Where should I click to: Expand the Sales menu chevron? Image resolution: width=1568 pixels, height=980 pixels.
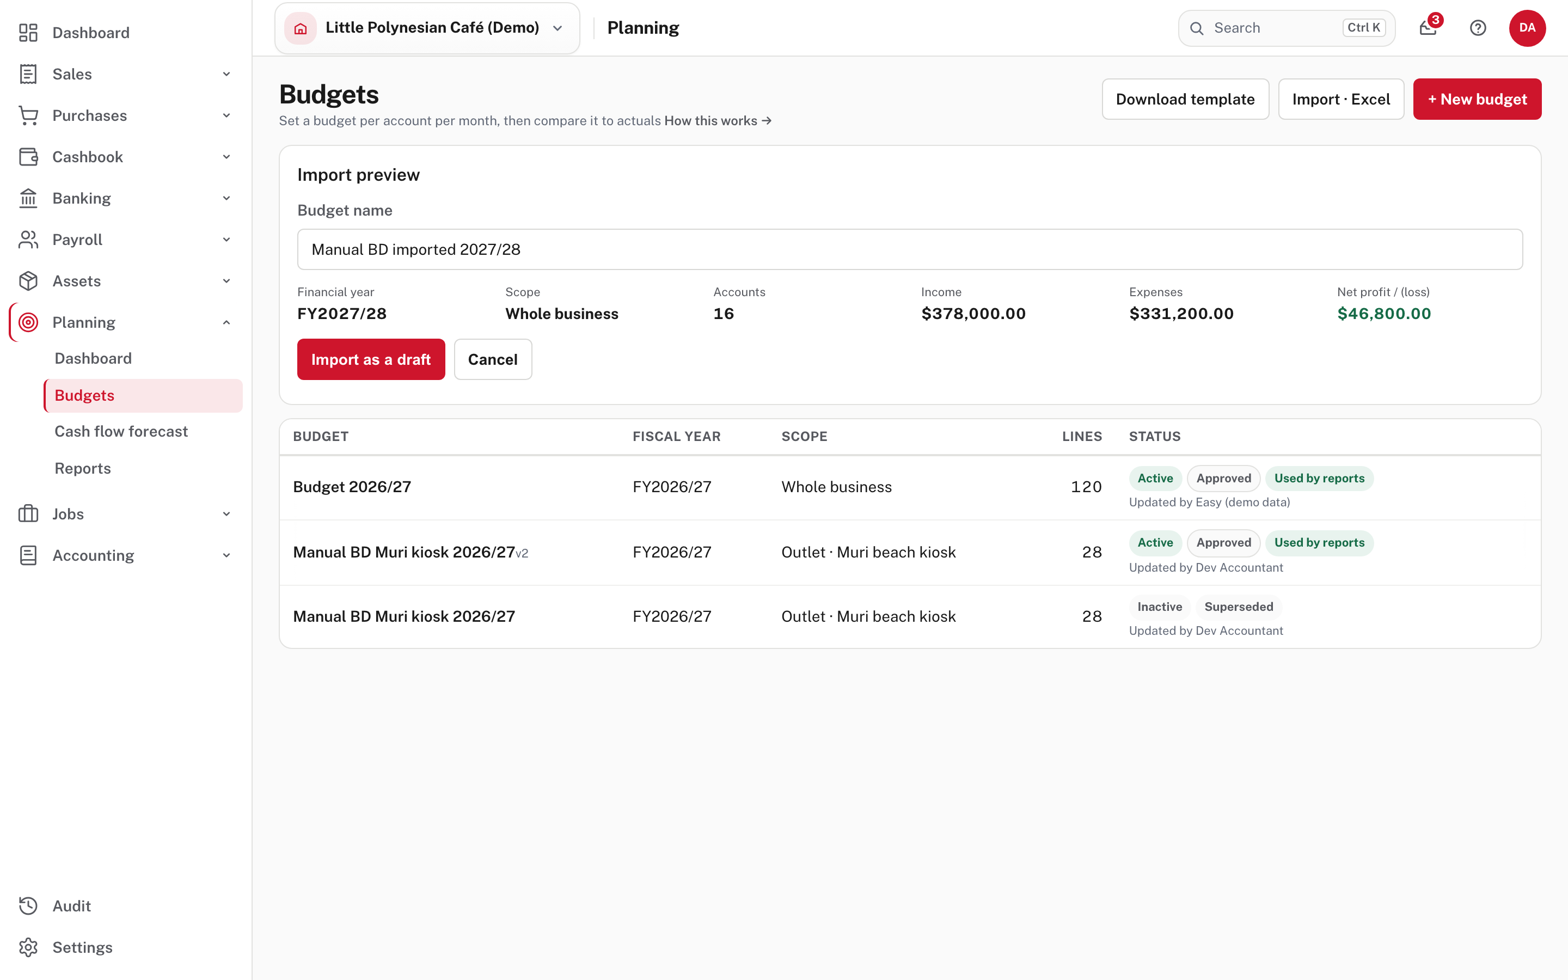coord(227,74)
